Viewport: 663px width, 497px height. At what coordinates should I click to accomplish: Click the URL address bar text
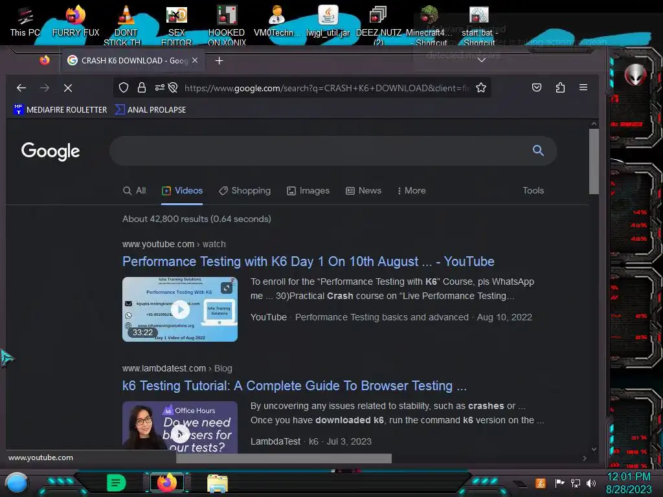pos(326,88)
